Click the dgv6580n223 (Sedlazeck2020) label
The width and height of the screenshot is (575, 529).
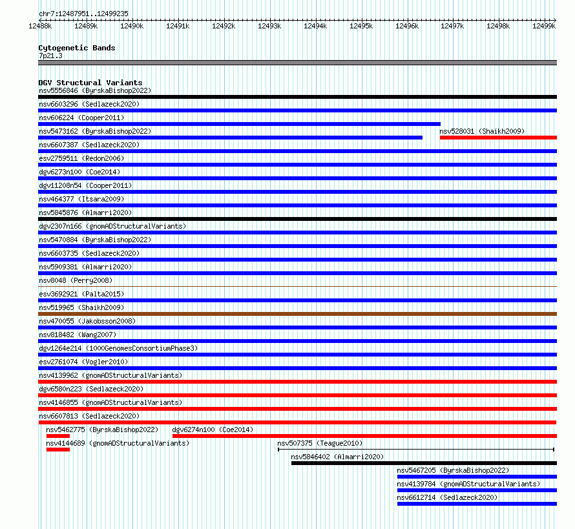point(91,389)
